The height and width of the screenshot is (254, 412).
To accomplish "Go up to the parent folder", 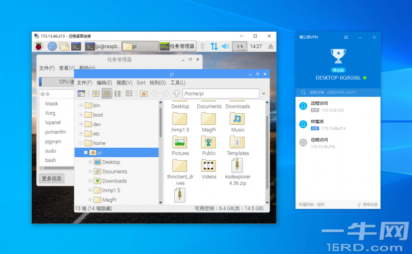I will [x=177, y=93].
